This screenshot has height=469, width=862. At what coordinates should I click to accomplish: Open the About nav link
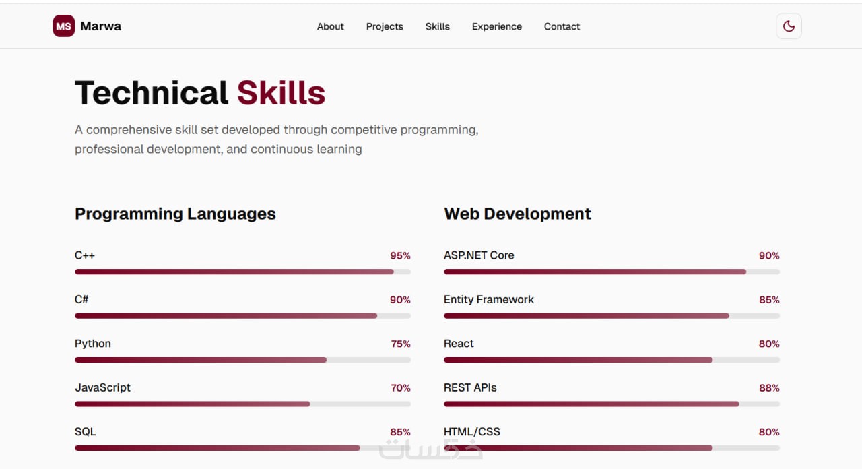tap(330, 26)
